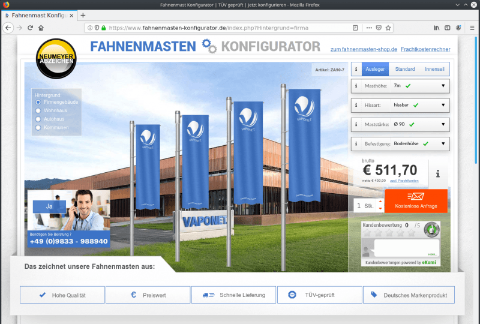Open the Firefox hamburger menu
Image resolution: width=480 pixels, height=324 pixels.
(472, 28)
